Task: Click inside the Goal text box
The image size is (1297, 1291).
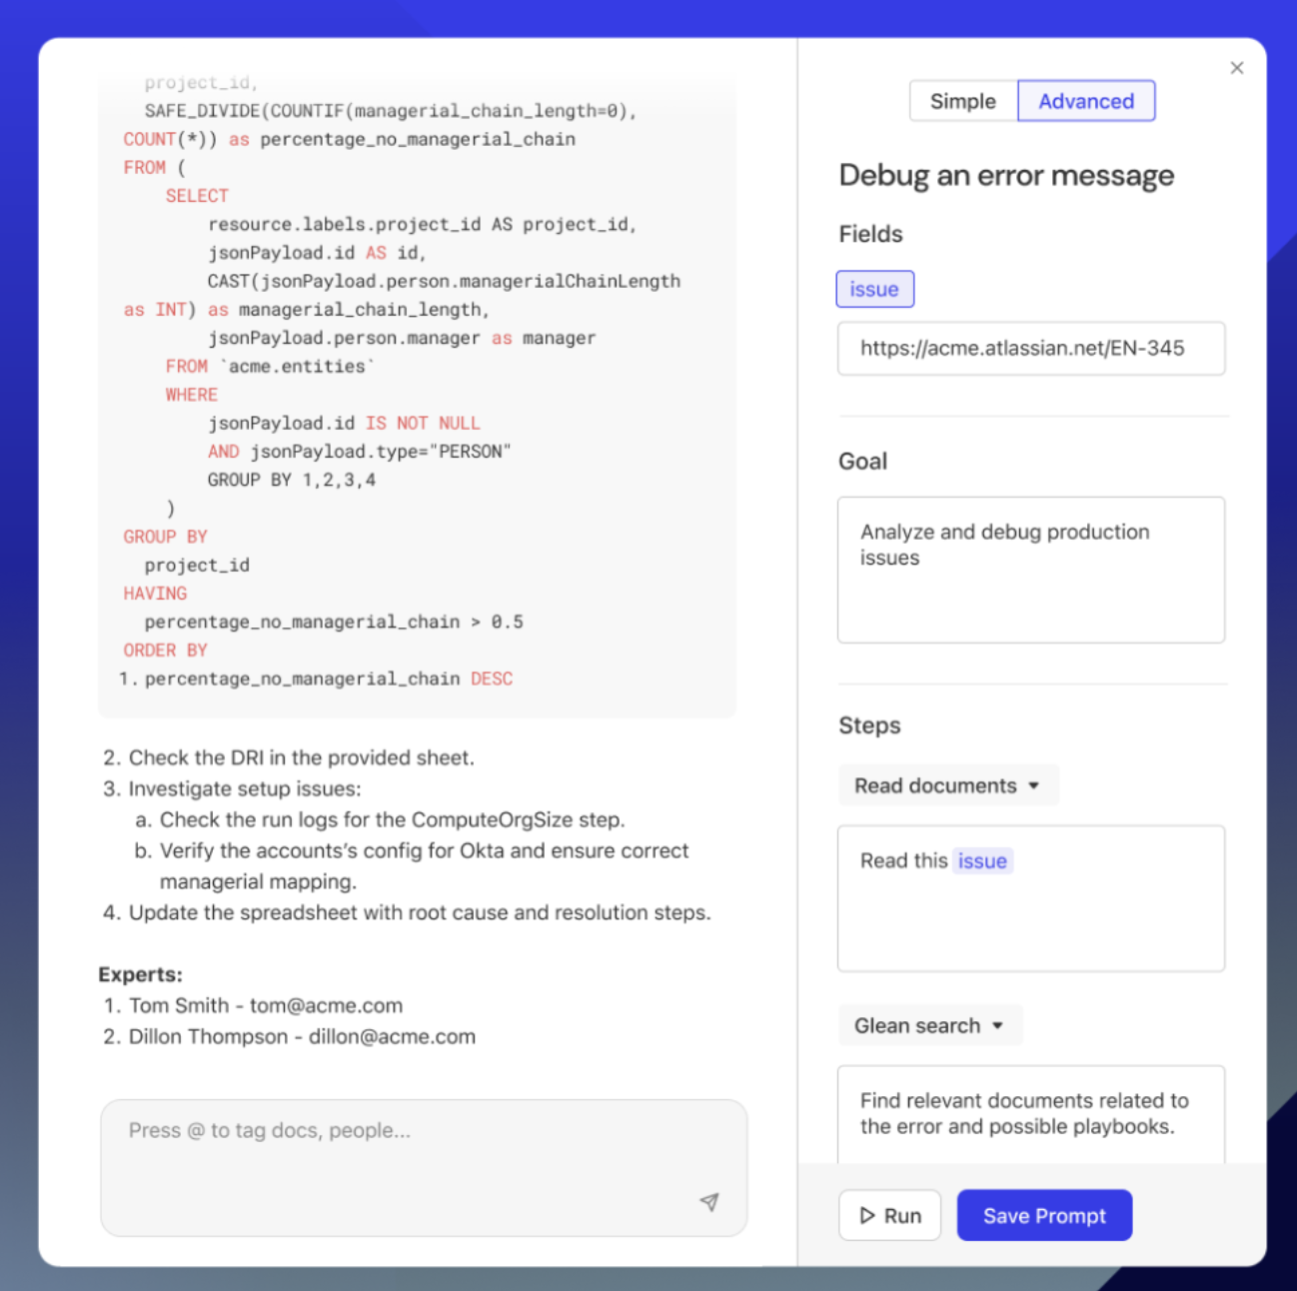Action: tap(1031, 570)
